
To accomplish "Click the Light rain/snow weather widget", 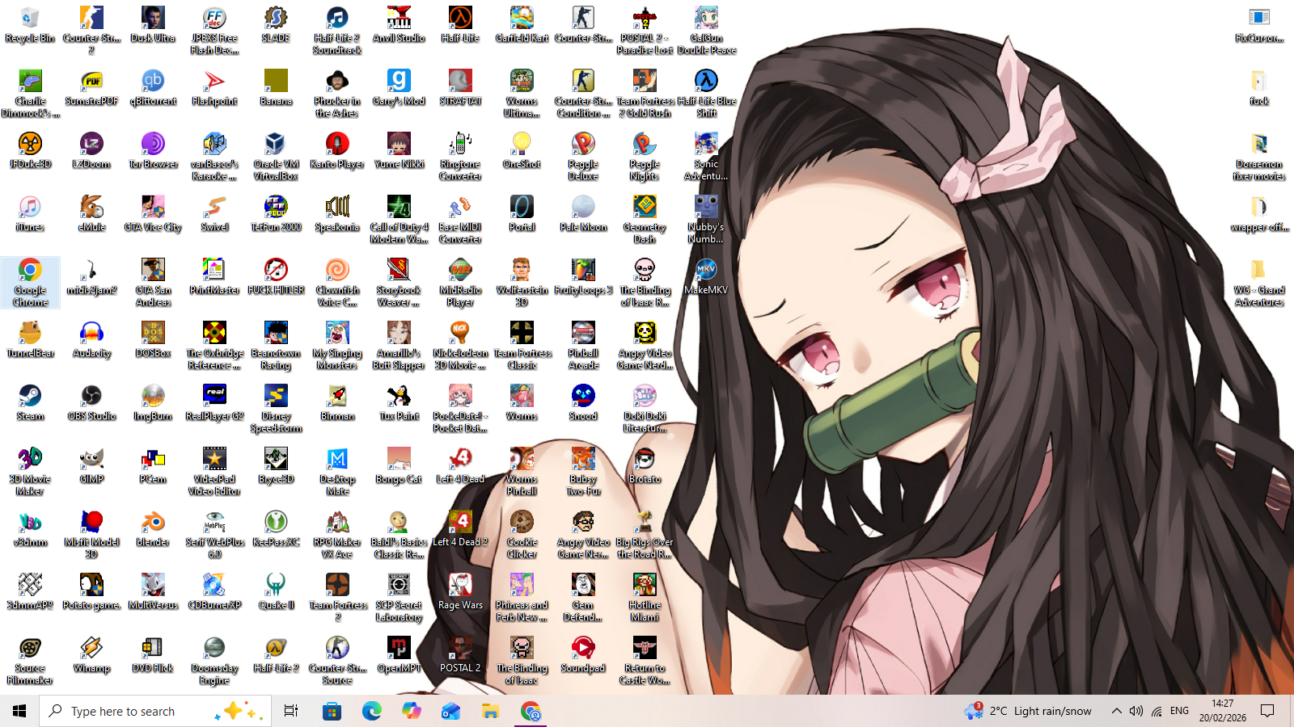I will (x=1027, y=711).
